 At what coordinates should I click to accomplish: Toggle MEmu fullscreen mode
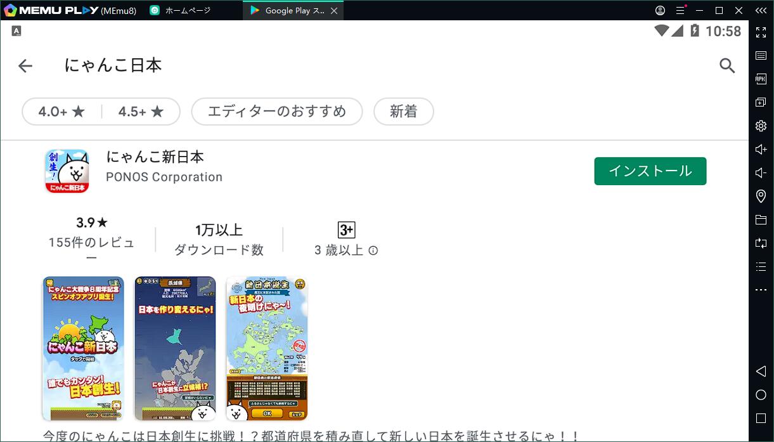[x=761, y=32]
